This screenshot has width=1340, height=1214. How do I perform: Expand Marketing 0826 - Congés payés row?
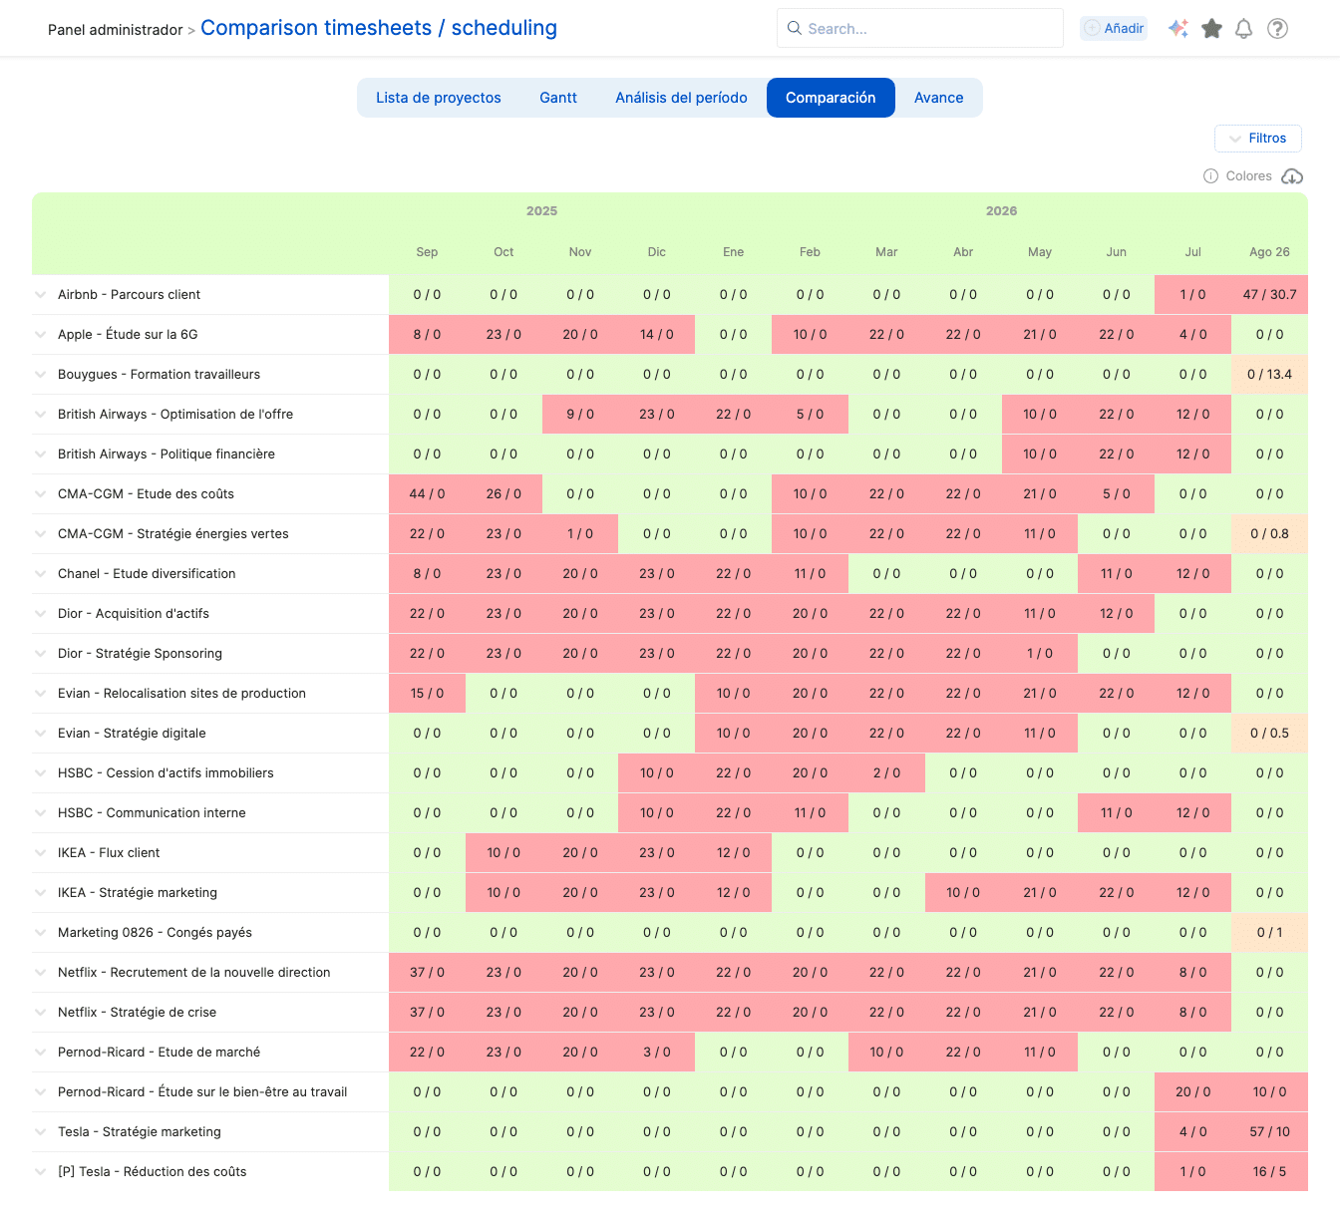(x=41, y=933)
